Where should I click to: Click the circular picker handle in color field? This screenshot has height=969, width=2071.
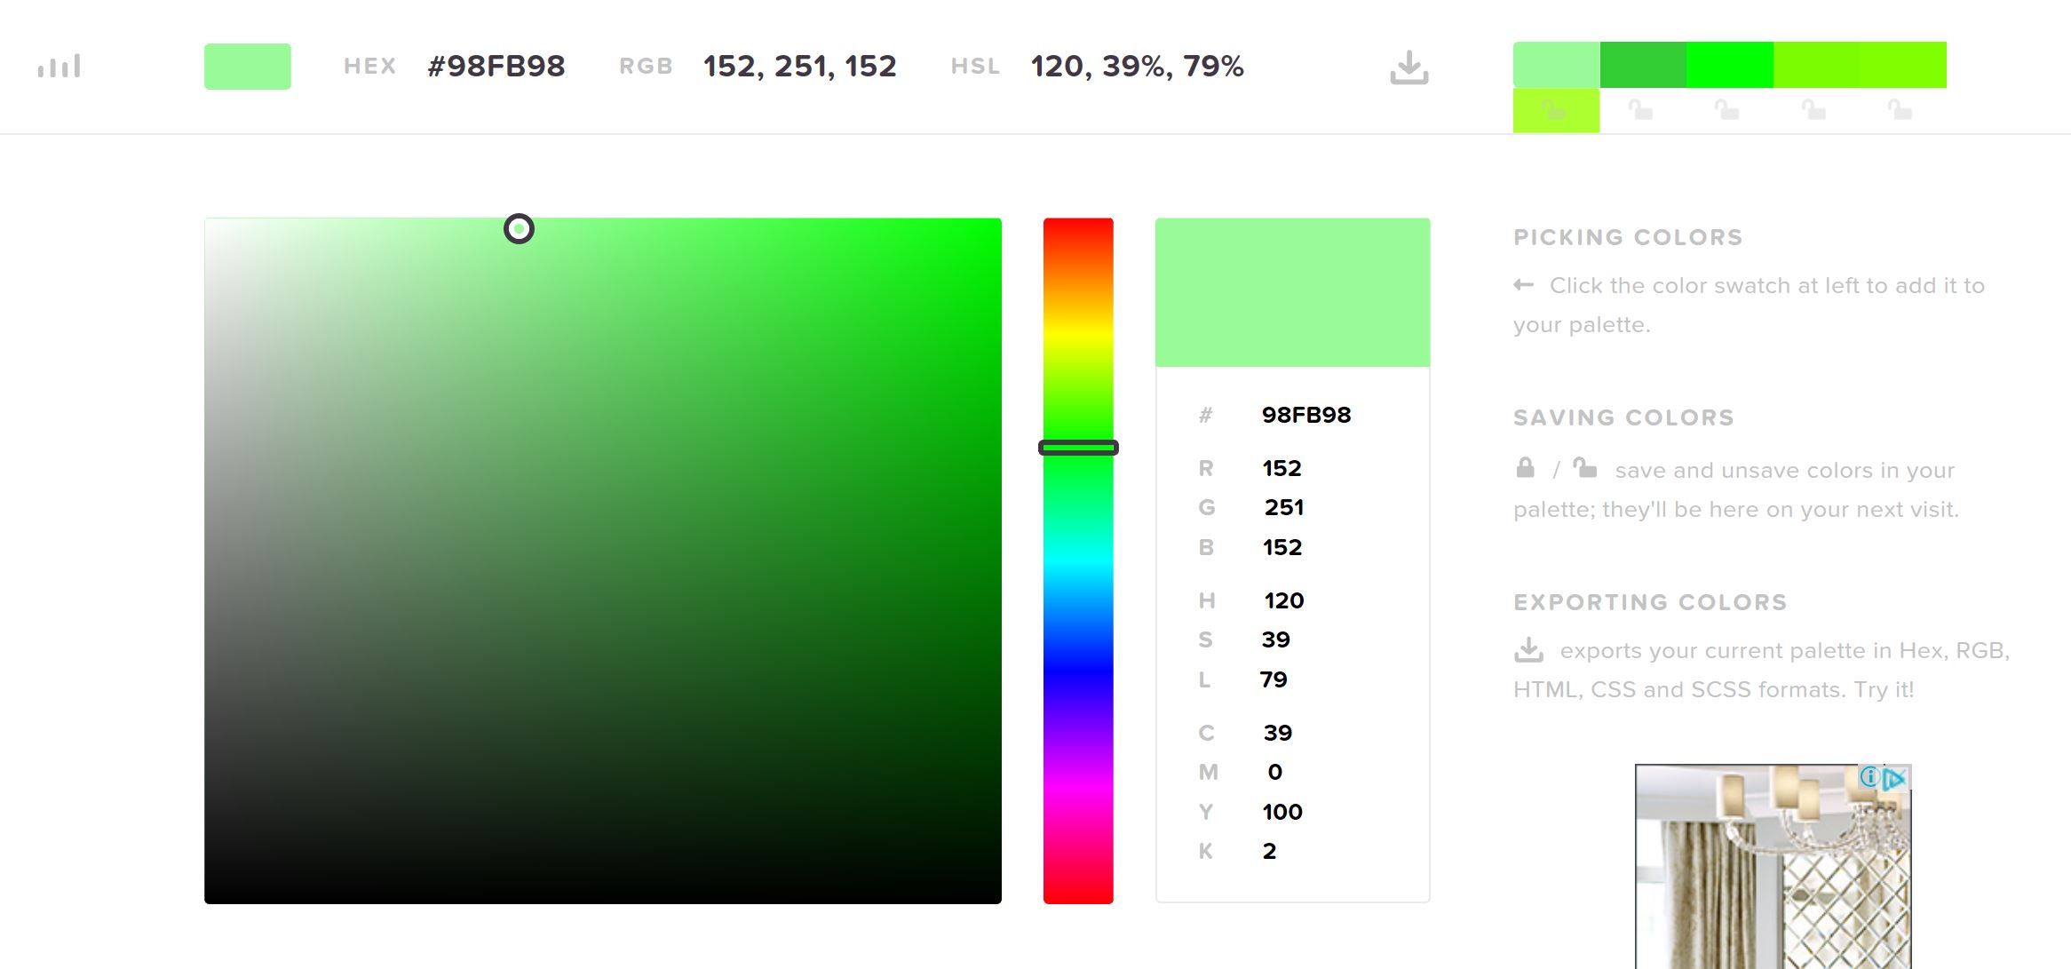(519, 229)
